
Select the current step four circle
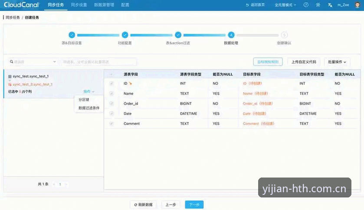tap(231, 35)
